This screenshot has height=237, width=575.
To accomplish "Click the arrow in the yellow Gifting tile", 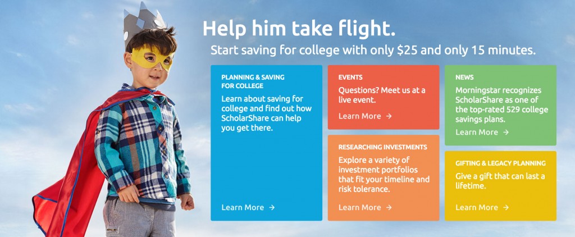I will (x=506, y=207).
